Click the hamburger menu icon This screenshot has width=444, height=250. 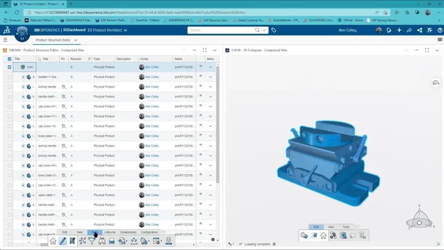[x=5, y=40]
